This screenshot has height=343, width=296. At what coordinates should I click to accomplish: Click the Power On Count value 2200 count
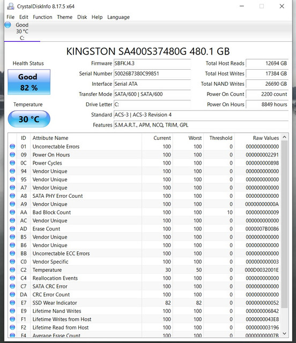click(267, 94)
